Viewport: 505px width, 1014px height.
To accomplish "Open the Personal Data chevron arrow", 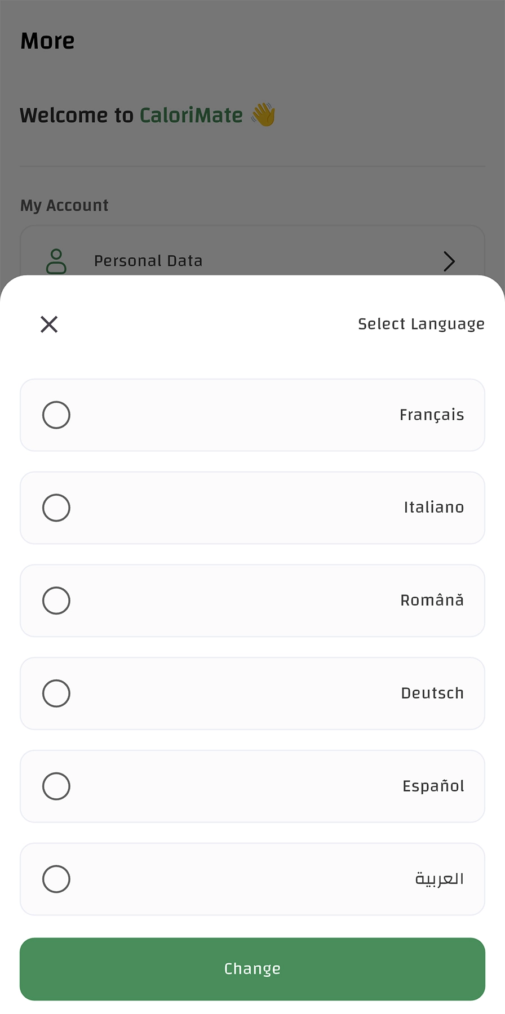I will [449, 261].
